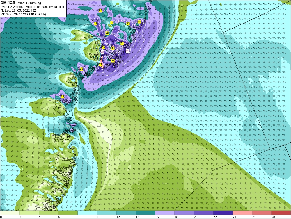Screen dimensions: 291x219
Task: Select the olive green 6–8 m/s legend swatch
Action: point(68,213)
